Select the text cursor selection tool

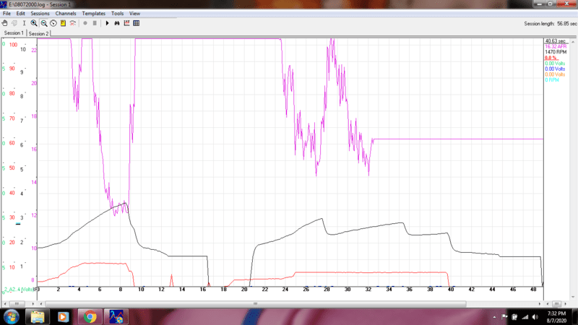pos(24,23)
